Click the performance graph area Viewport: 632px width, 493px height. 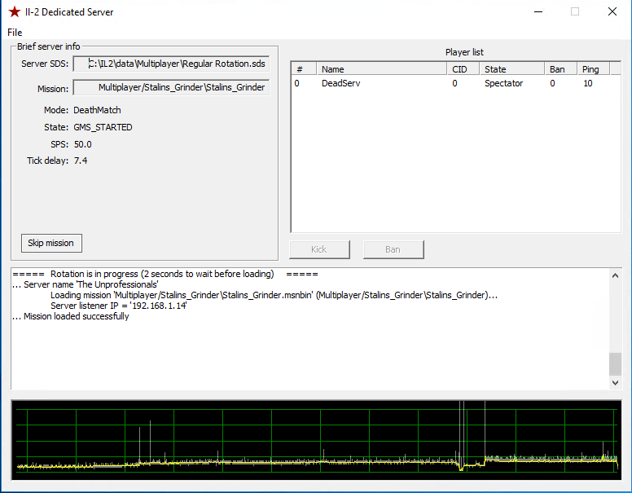[x=317, y=441]
